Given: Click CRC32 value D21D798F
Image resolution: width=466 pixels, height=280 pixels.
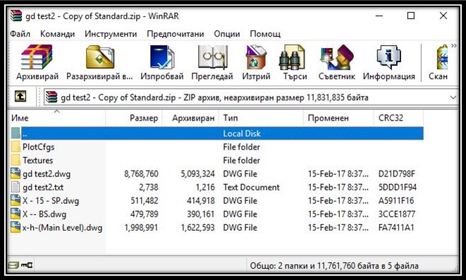Looking at the screenshot, I should tap(396, 174).
